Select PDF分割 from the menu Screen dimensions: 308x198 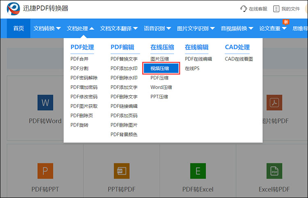pos(80,68)
